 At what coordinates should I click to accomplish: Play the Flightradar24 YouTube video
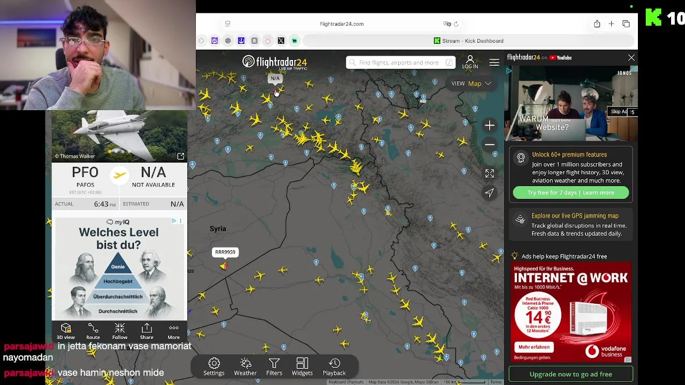pyautogui.click(x=571, y=104)
